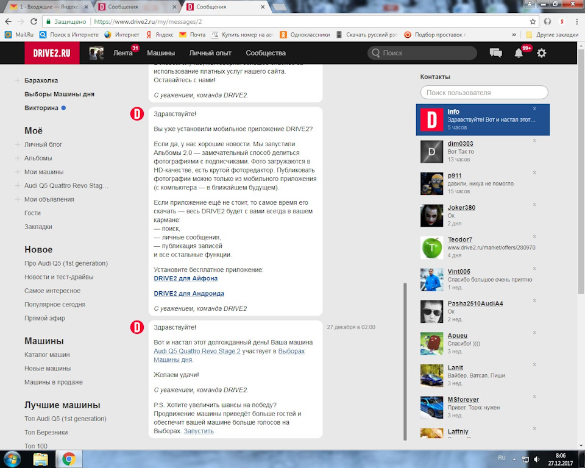This screenshot has width=585, height=468.
Task: Expand Альбомы plus sign
Action: tap(18, 158)
